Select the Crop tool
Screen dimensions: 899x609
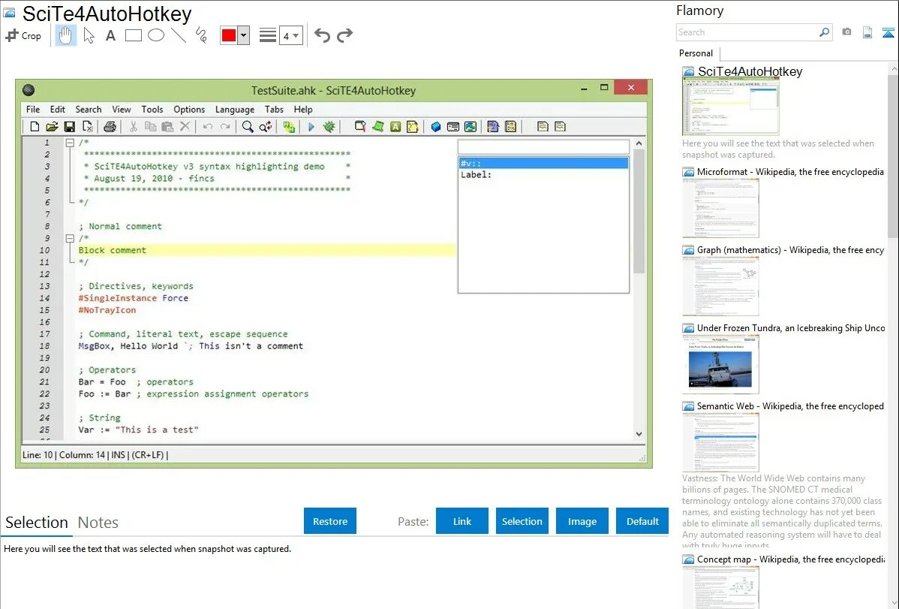click(x=23, y=35)
